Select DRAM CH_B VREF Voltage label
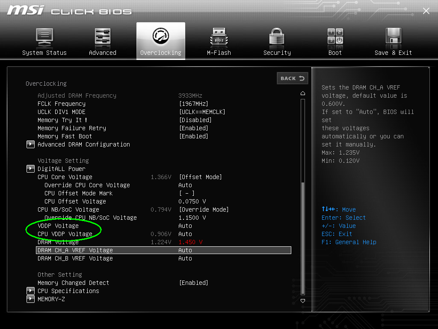Viewport: 438px width, 329px height. tap(75, 258)
